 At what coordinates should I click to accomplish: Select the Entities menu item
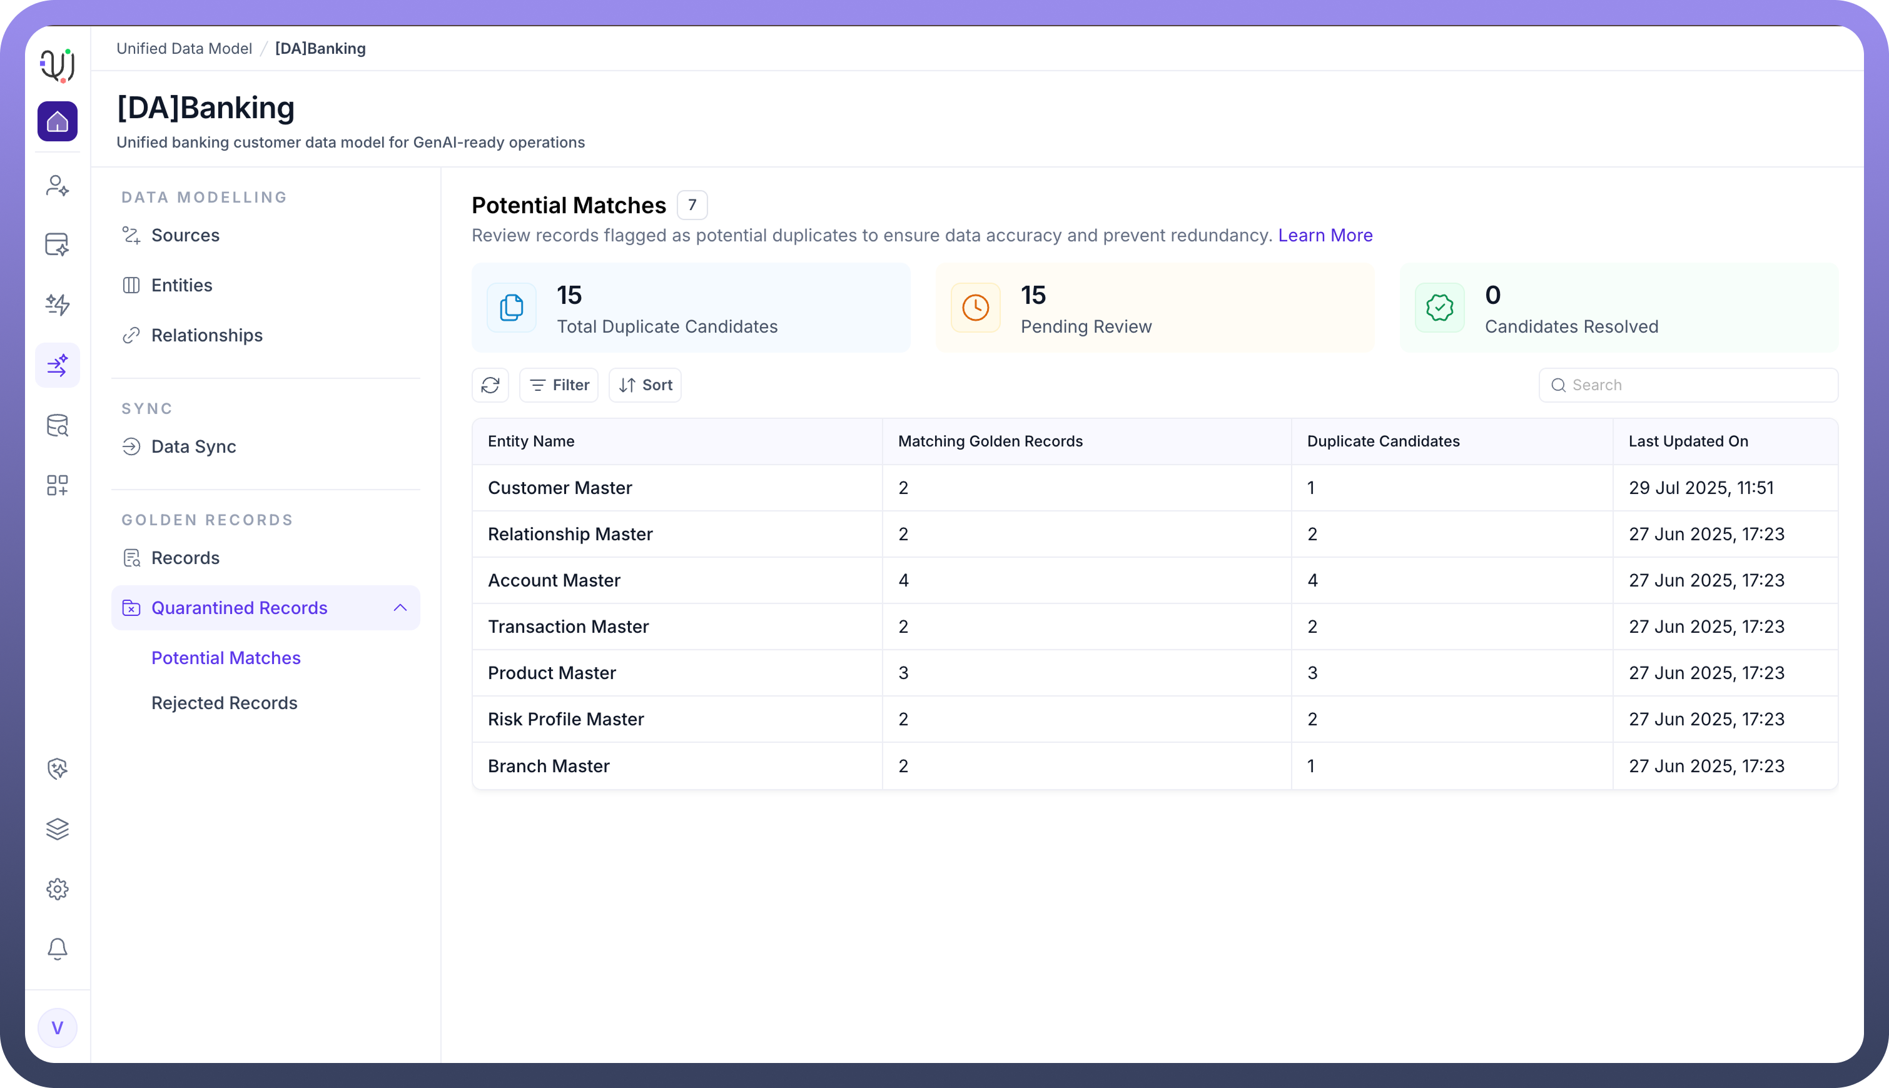(181, 286)
